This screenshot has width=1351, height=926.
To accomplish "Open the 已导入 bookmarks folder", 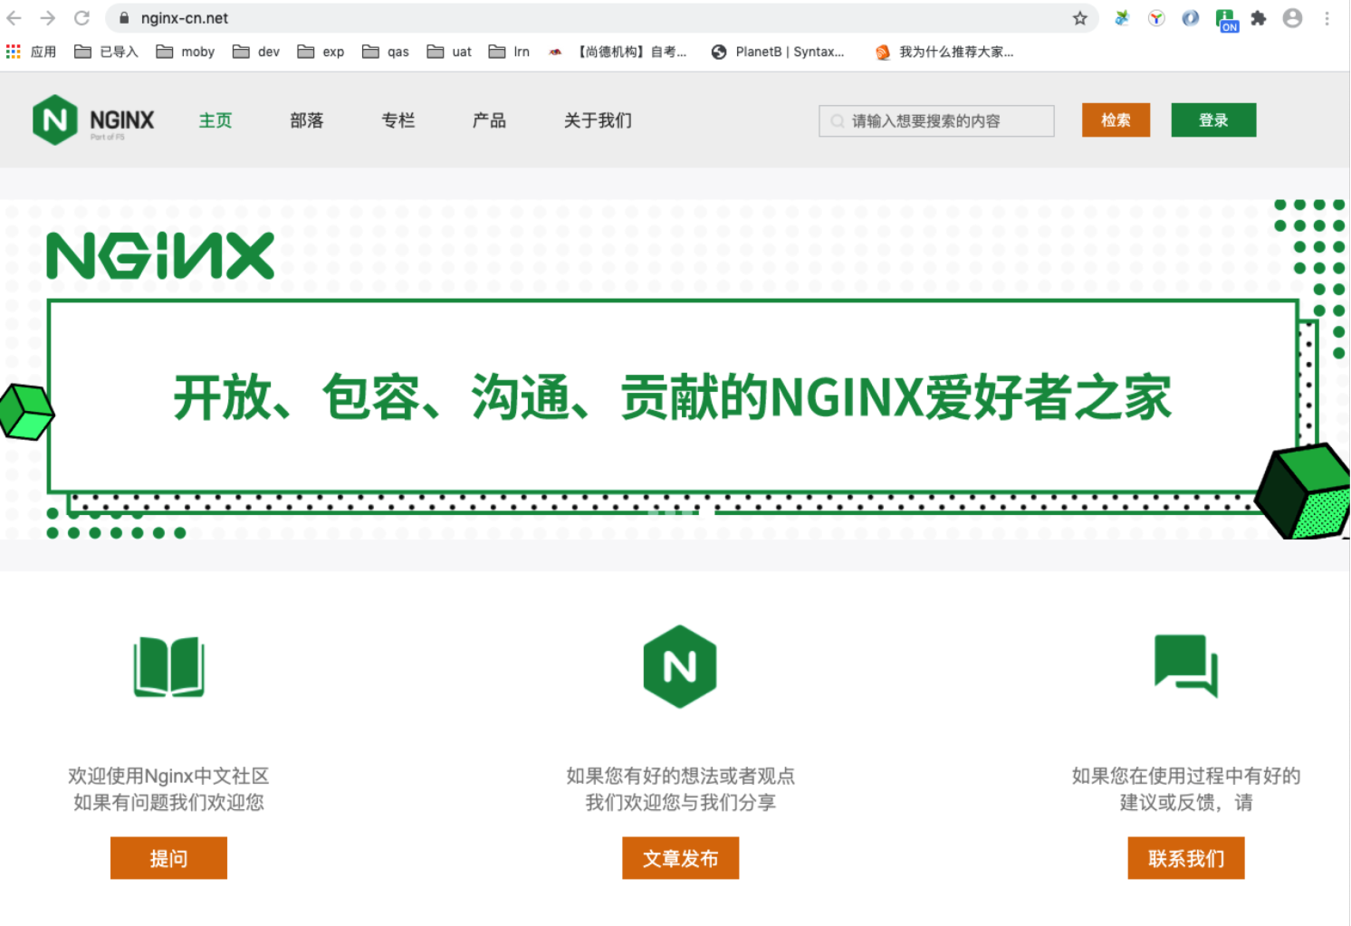I will [107, 52].
